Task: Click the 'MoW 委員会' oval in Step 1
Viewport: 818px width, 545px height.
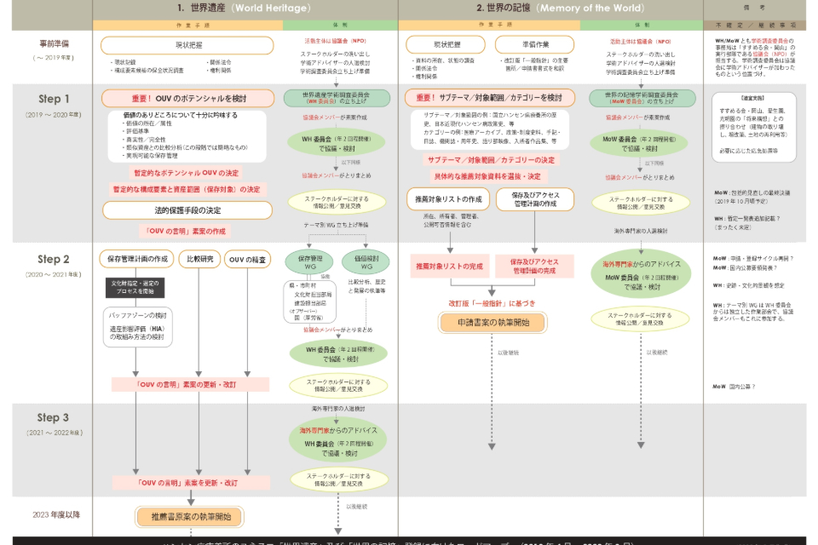Action: pos(638,143)
